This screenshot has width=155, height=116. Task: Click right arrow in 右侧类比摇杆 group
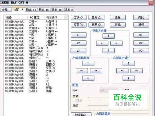[x=137, y=71]
